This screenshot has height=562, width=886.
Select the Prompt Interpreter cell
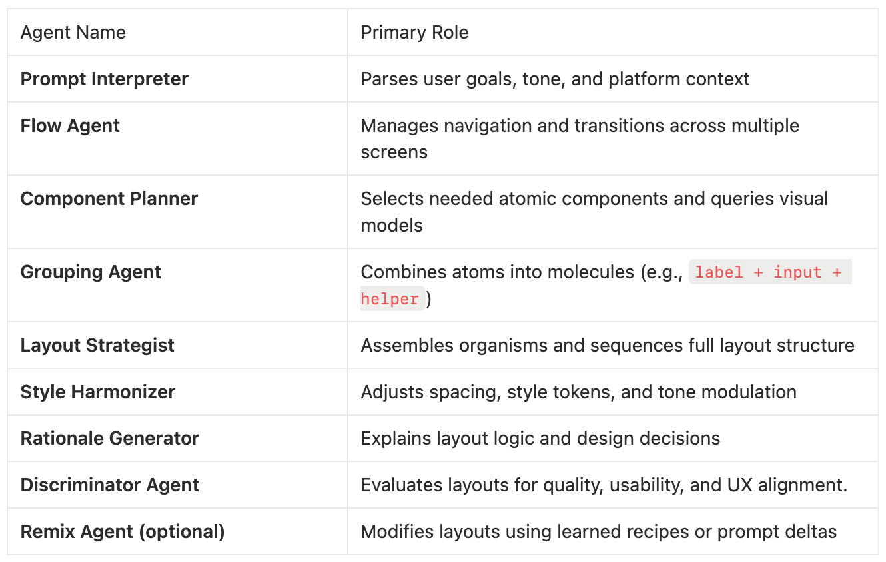pyautogui.click(x=105, y=79)
